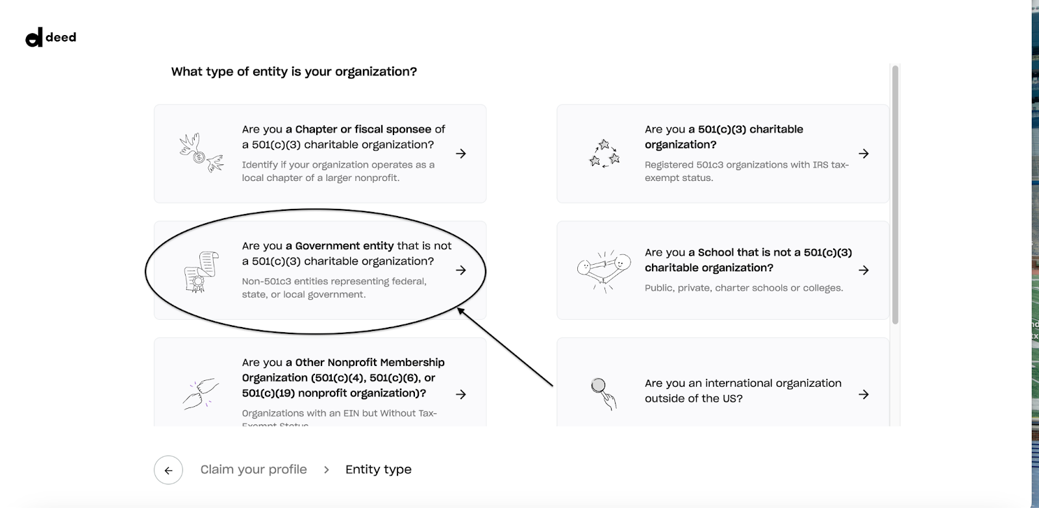Pick the School that is not 501(c)(3) option

coord(723,269)
